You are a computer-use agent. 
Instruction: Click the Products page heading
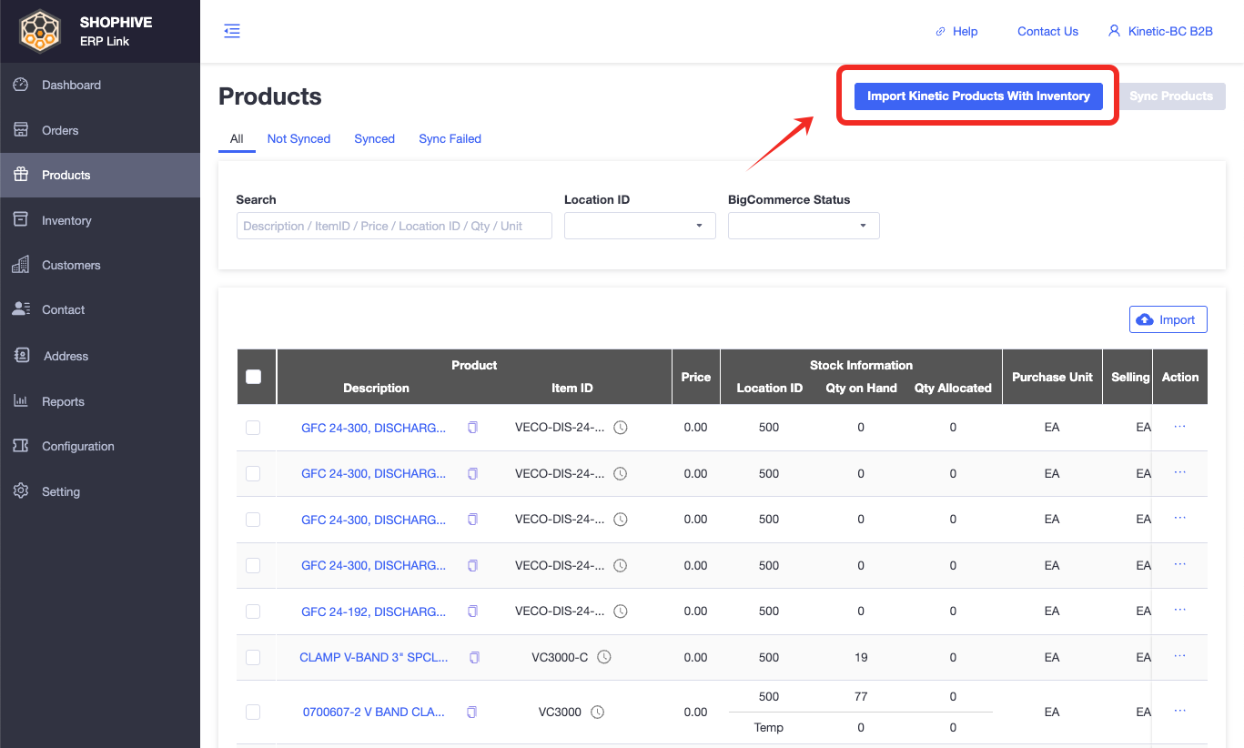click(x=270, y=96)
